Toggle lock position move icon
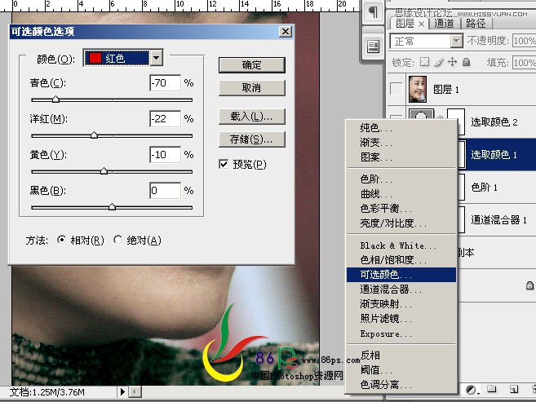Image resolution: width=536 pixels, height=402 pixels. click(x=452, y=62)
